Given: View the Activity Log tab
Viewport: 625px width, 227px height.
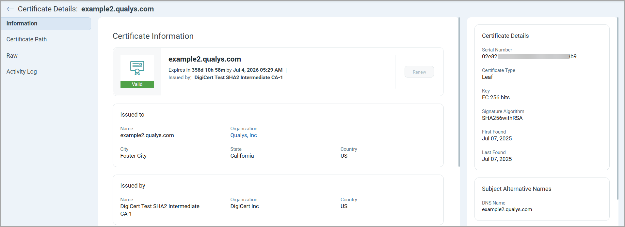Looking at the screenshot, I should [22, 72].
